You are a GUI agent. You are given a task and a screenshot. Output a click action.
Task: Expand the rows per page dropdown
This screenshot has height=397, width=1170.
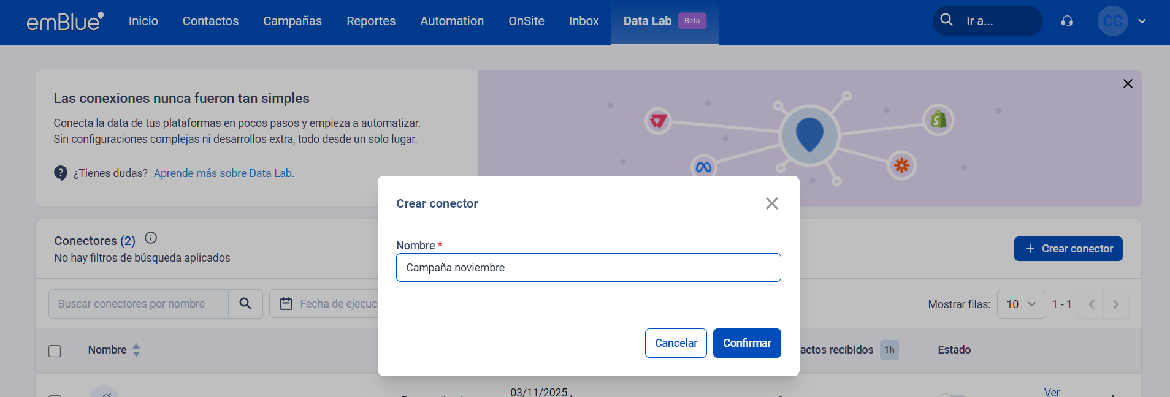coord(1021,304)
